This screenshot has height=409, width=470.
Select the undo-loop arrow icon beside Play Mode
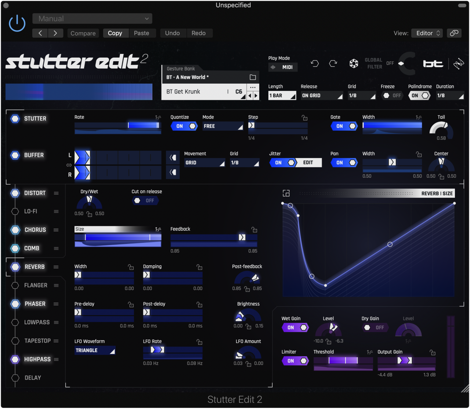(315, 63)
